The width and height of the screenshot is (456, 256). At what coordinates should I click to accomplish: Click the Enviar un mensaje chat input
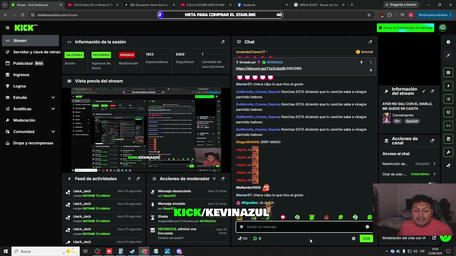click(x=304, y=227)
